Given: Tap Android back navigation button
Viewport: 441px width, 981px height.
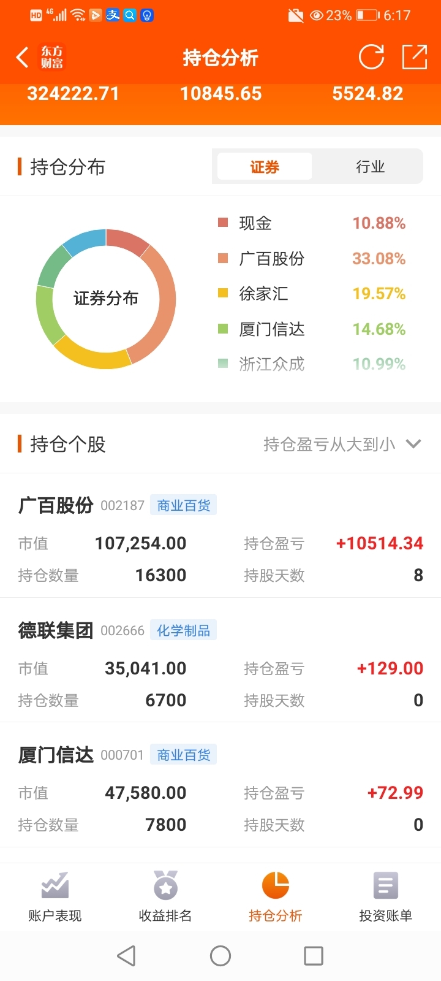Looking at the screenshot, I should pyautogui.click(x=126, y=955).
